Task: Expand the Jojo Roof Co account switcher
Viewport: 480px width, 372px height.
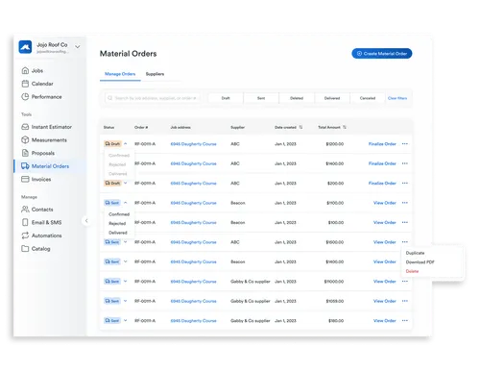Action: tap(78, 47)
